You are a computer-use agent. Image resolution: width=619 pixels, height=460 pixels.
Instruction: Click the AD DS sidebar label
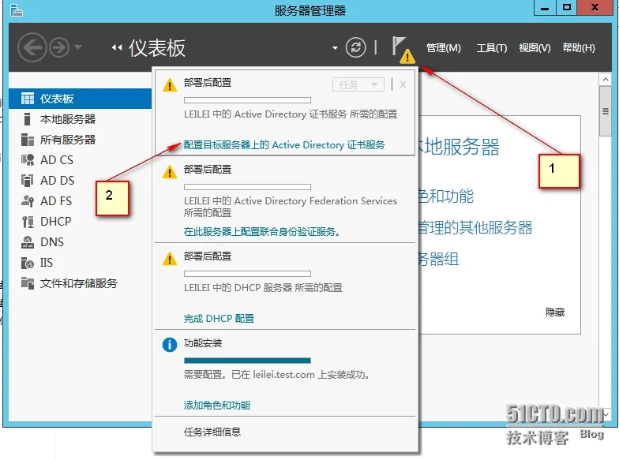[x=57, y=181]
